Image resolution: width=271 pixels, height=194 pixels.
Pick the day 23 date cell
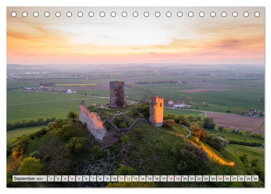(x=206, y=178)
